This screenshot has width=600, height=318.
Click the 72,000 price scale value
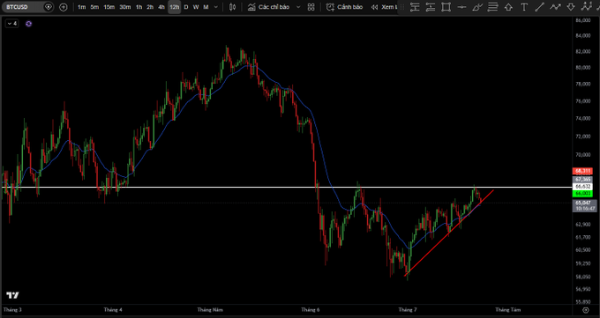coord(582,137)
